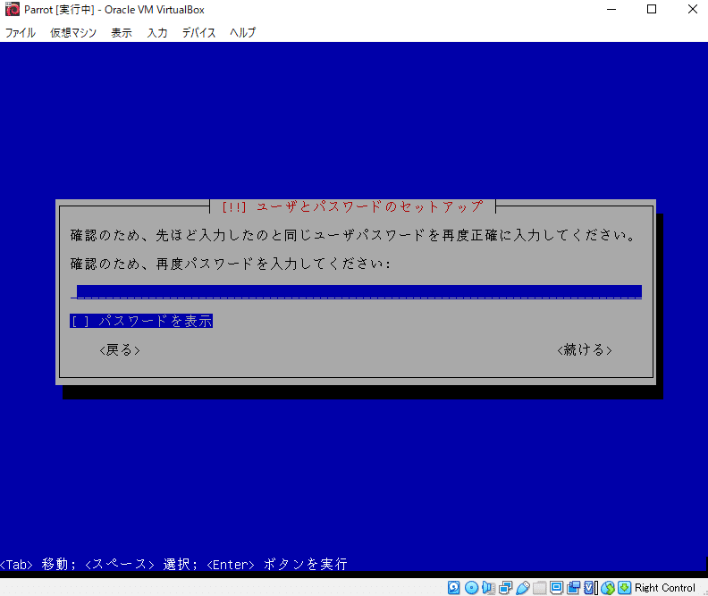Click the Right Control host key label

click(x=665, y=587)
